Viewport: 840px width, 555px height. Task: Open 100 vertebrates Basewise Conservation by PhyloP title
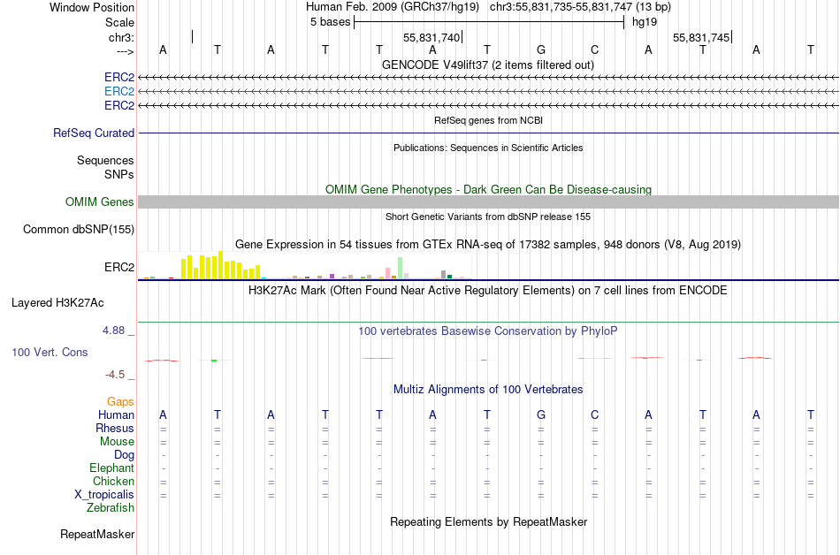coord(488,331)
